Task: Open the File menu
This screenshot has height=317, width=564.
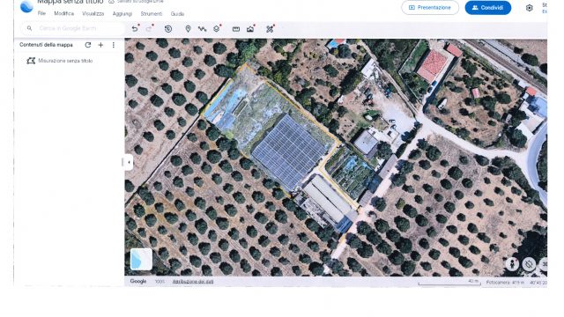Action: coord(41,14)
